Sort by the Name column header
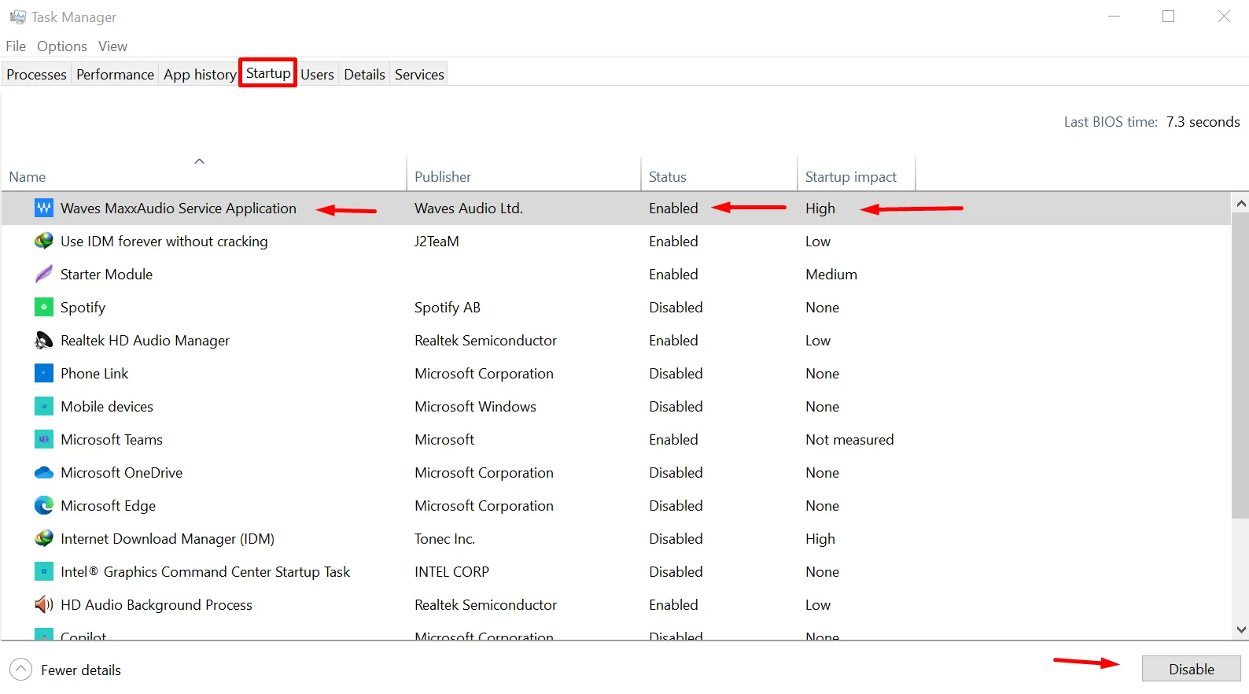 coord(28,177)
